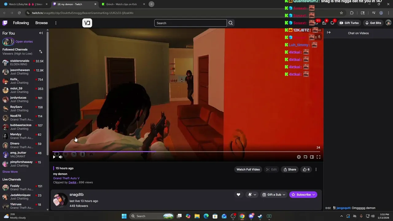Open Fosidy live channel

[23, 188]
